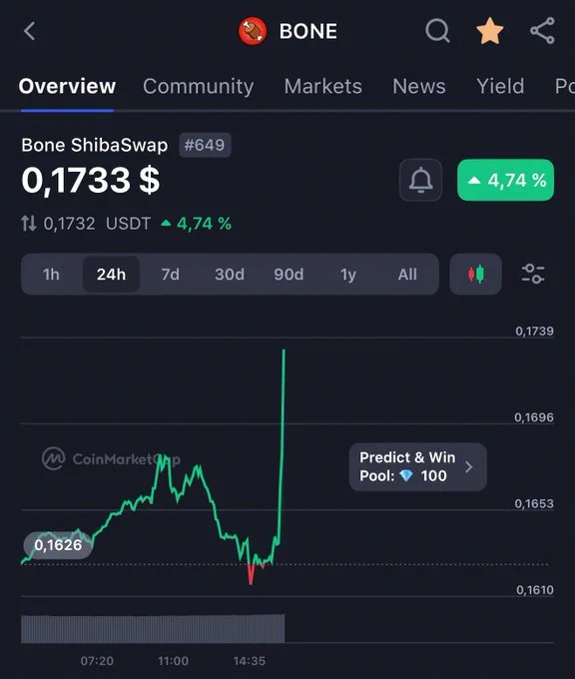Tap the 0,1653 axis label
This screenshot has height=679, width=575.
[x=534, y=503]
